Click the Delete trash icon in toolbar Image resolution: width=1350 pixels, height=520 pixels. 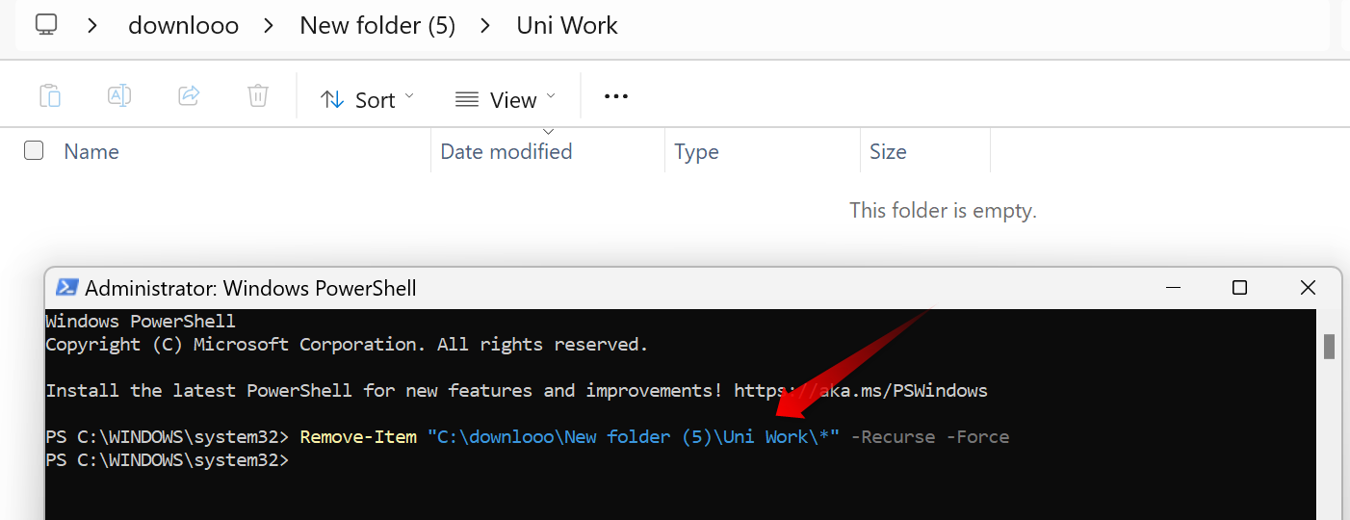click(258, 95)
